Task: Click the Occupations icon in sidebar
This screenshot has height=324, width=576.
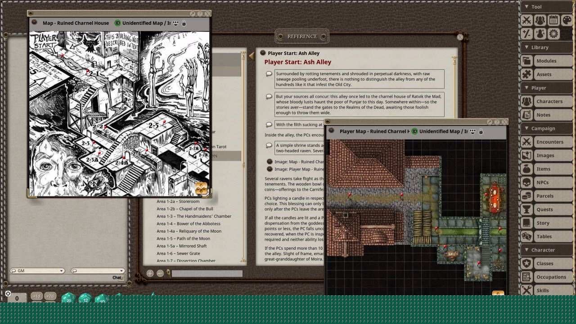Action: [526, 277]
